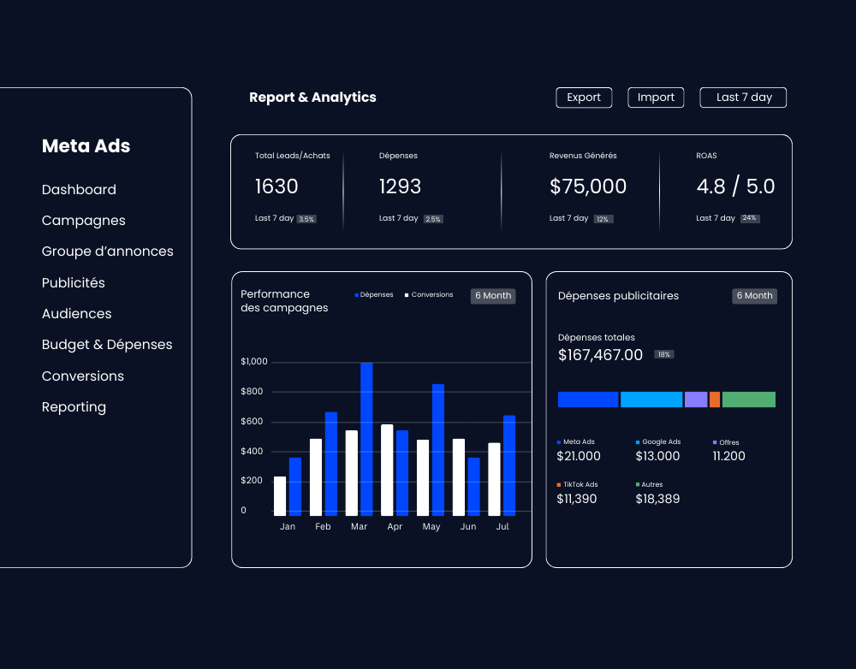The width and height of the screenshot is (856, 669).
Task: Select the green Autres bar segment
Action: tap(748, 400)
